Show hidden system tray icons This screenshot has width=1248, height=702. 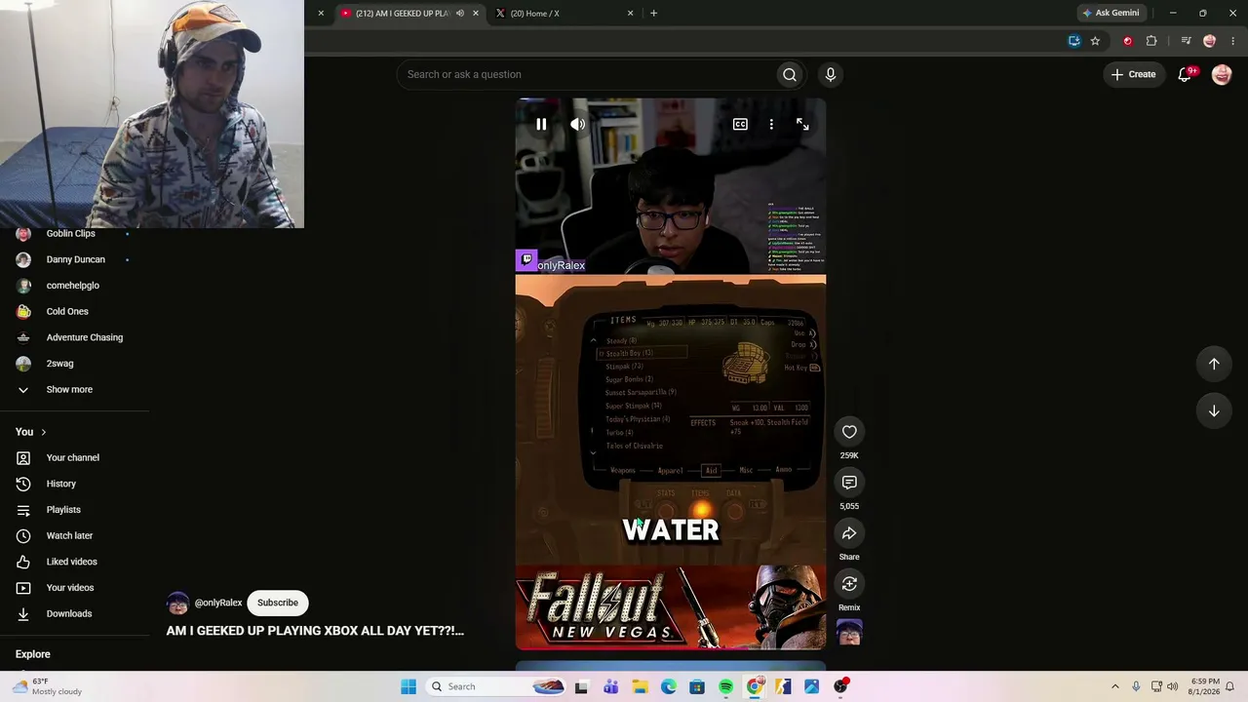pyautogui.click(x=1115, y=686)
